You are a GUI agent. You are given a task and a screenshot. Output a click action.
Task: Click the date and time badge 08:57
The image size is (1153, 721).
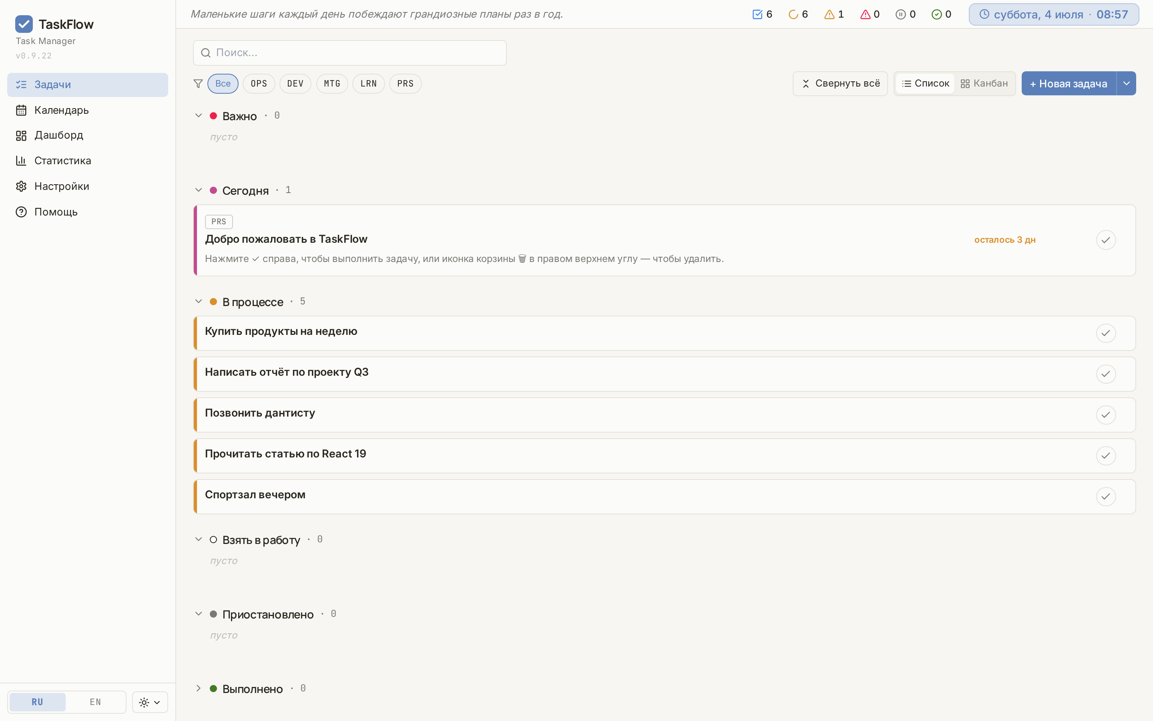[1054, 14]
